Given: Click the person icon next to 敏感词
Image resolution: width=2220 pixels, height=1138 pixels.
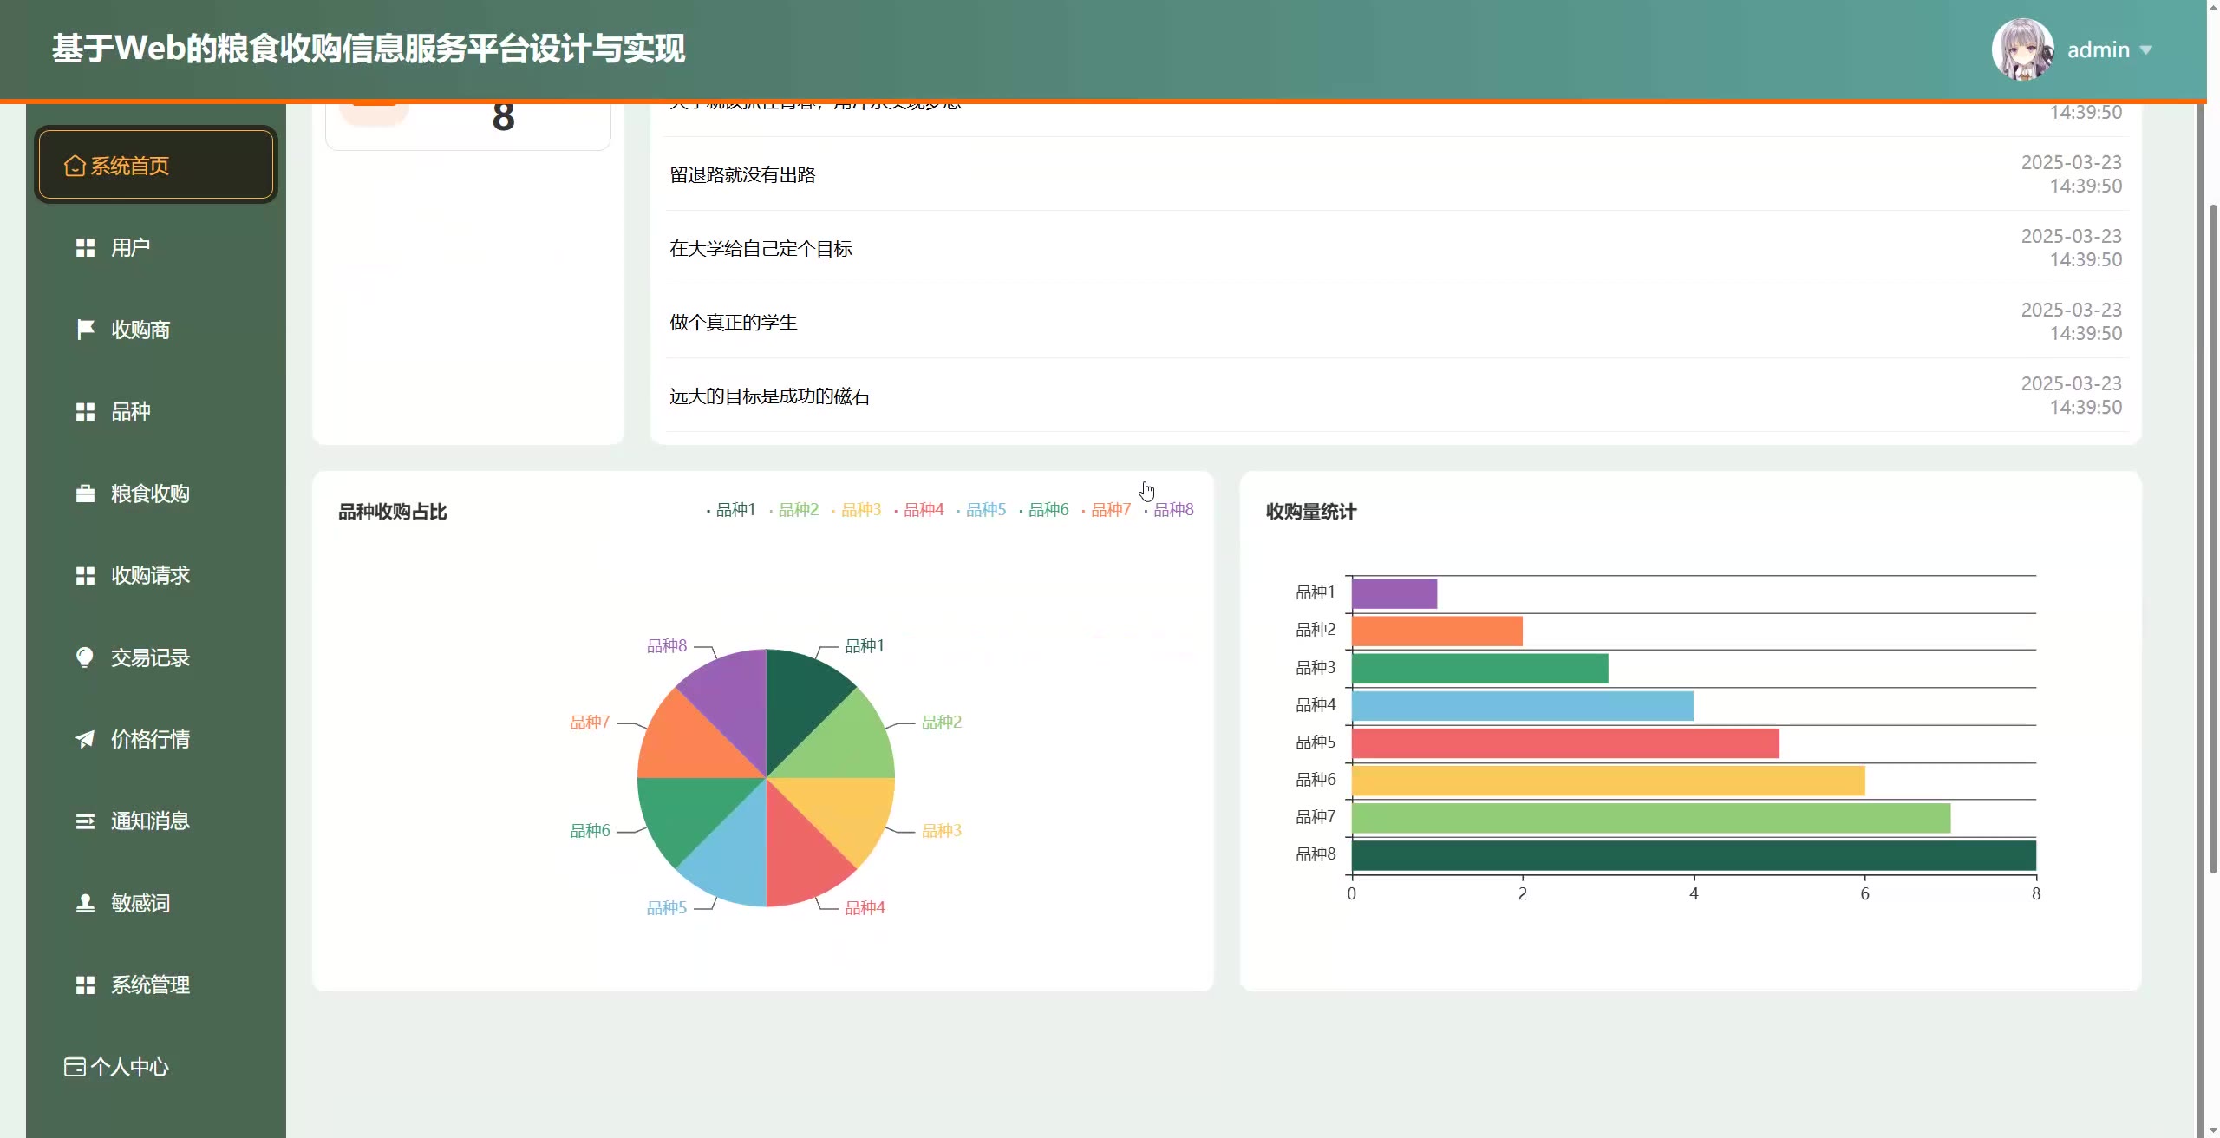Looking at the screenshot, I should 85,903.
